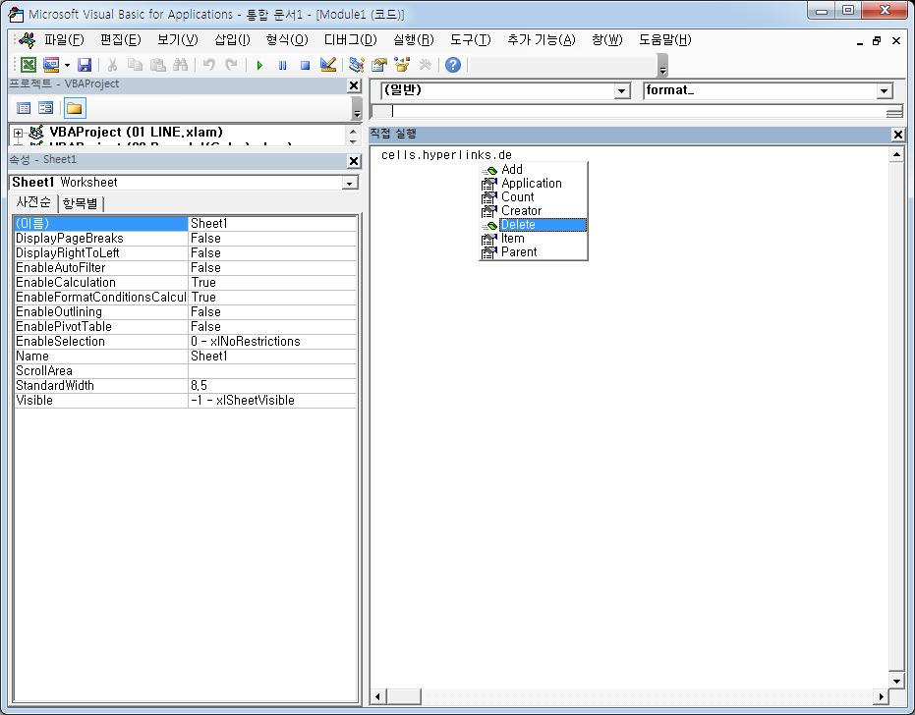Select Count in autocomplete list
This screenshot has width=915, height=715.
coord(533,197)
